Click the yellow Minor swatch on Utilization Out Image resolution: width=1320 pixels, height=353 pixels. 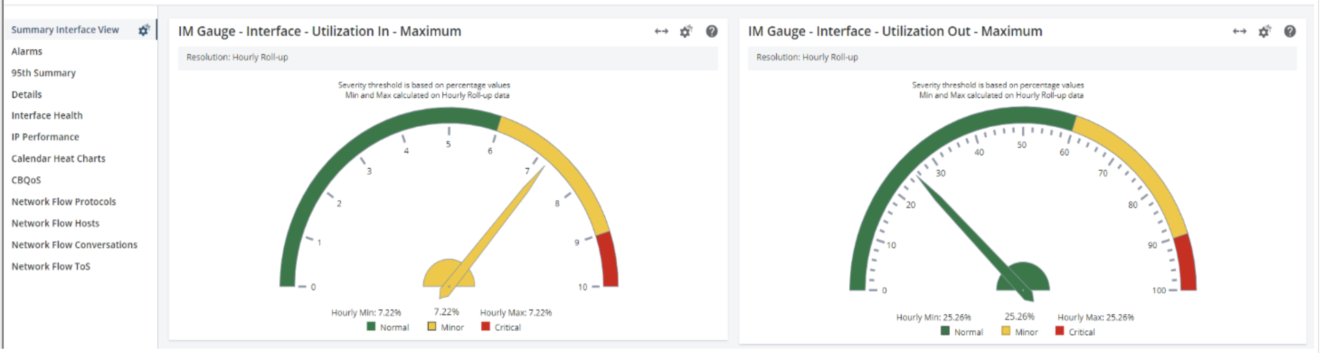point(1006,331)
